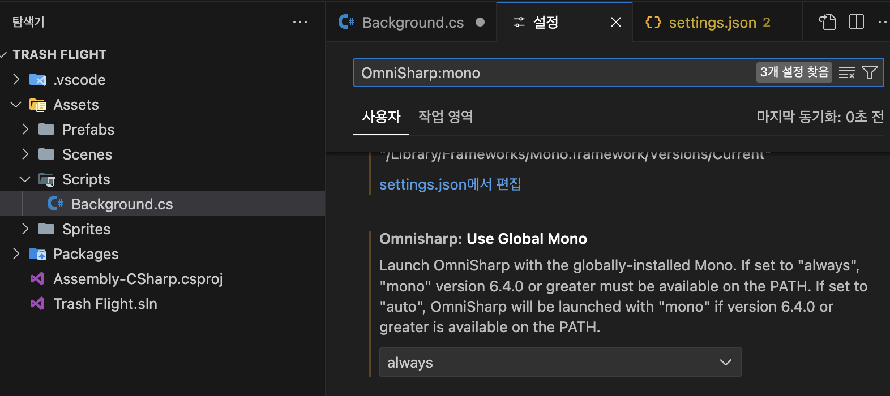Viewport: 890px width, 396px height.
Task: Click the settings sliders icon on tab
Action: tap(519, 22)
